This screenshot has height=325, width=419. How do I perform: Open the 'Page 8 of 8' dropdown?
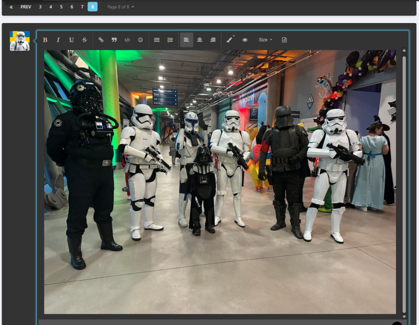[x=121, y=7]
